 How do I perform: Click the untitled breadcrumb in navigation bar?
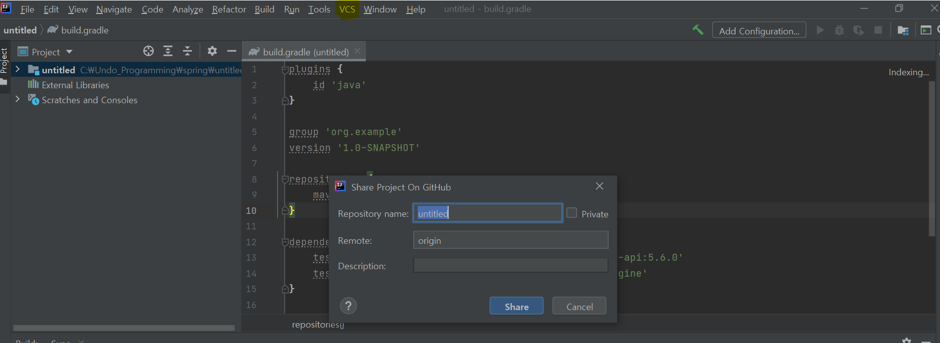pyautogui.click(x=20, y=30)
